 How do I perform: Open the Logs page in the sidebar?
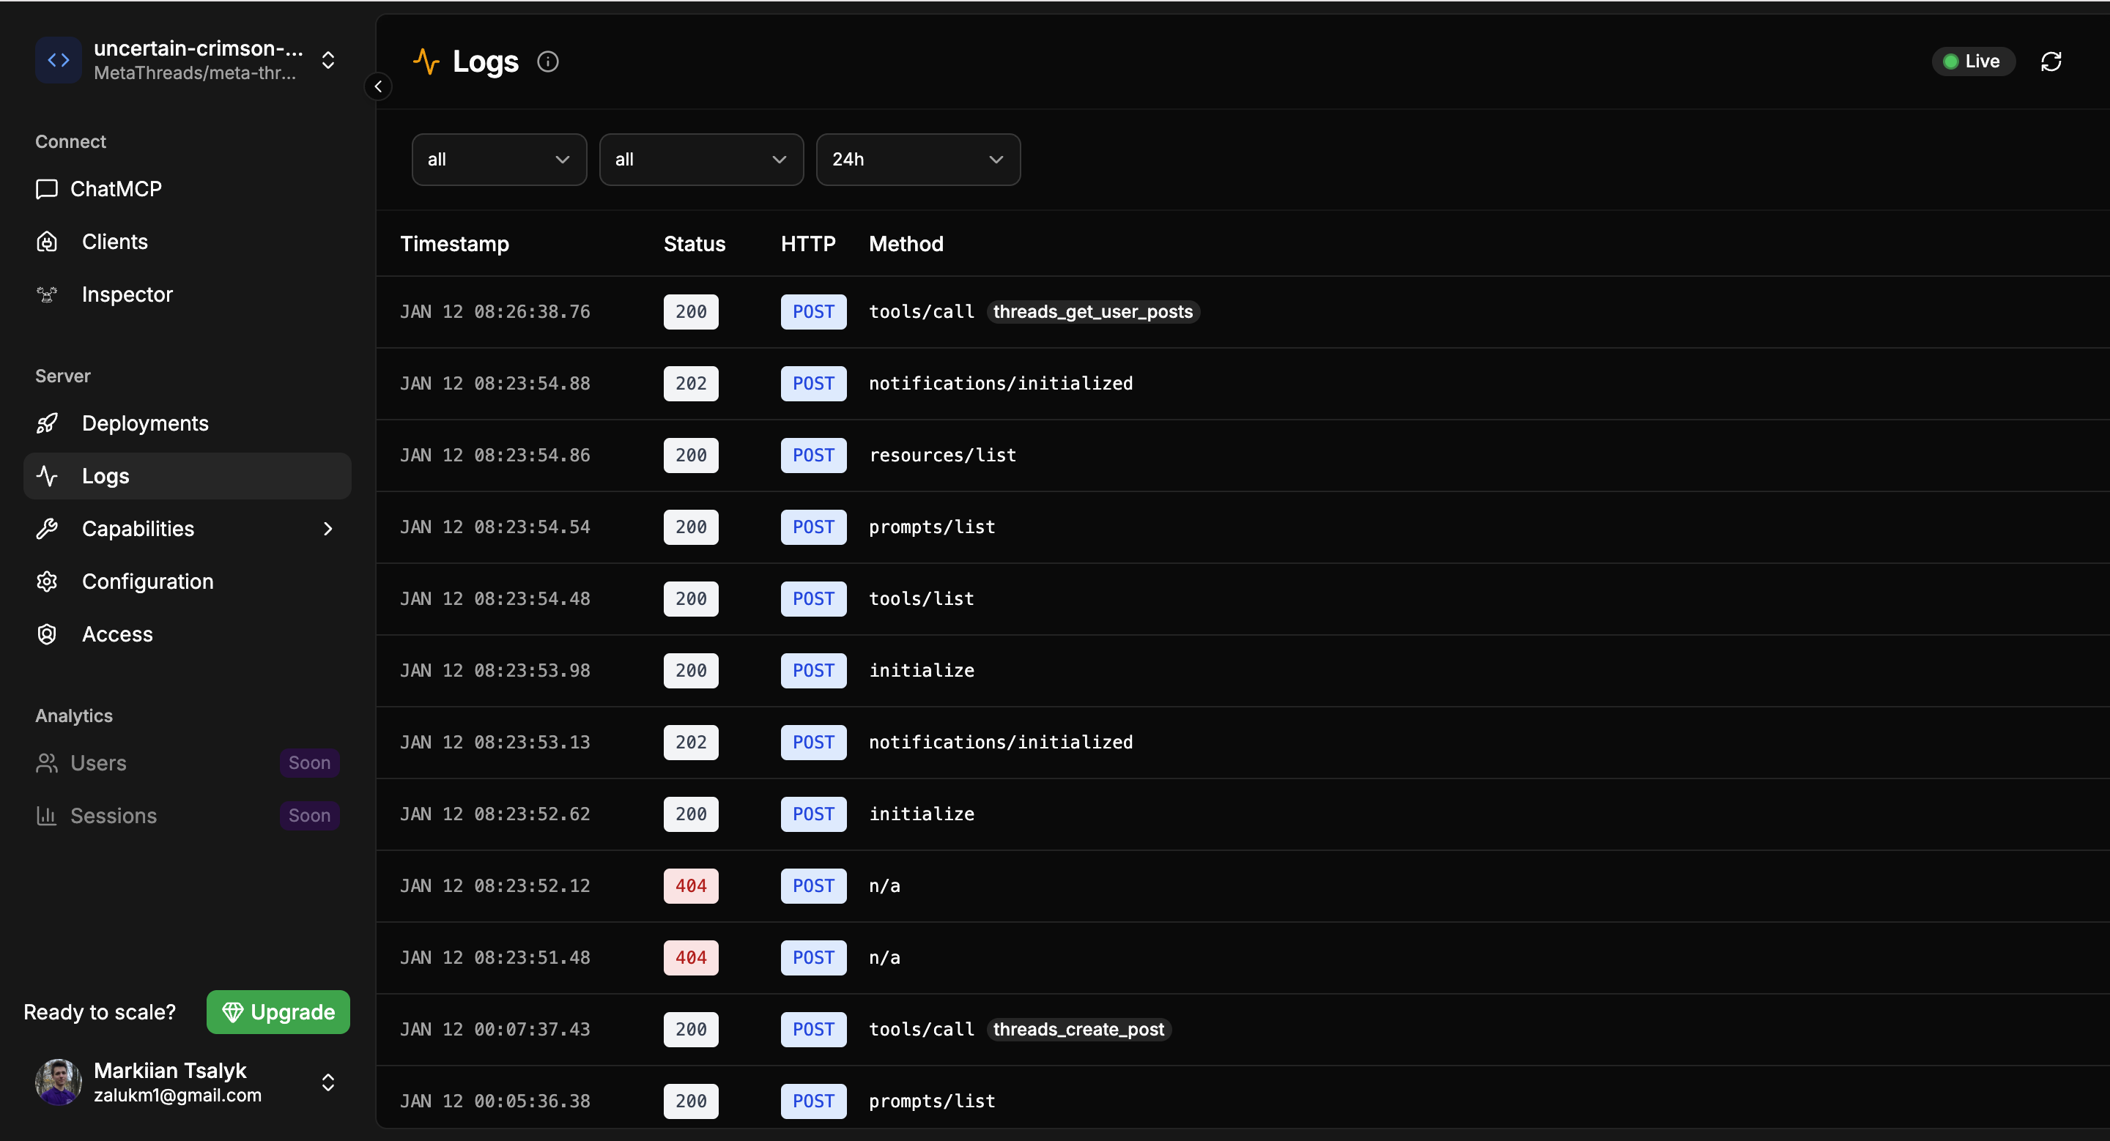point(188,476)
